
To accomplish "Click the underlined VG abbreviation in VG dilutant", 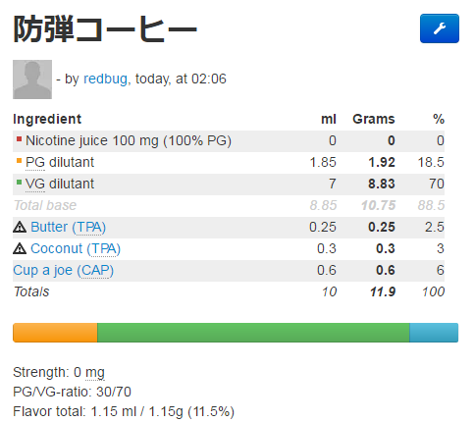I will pos(35,184).
